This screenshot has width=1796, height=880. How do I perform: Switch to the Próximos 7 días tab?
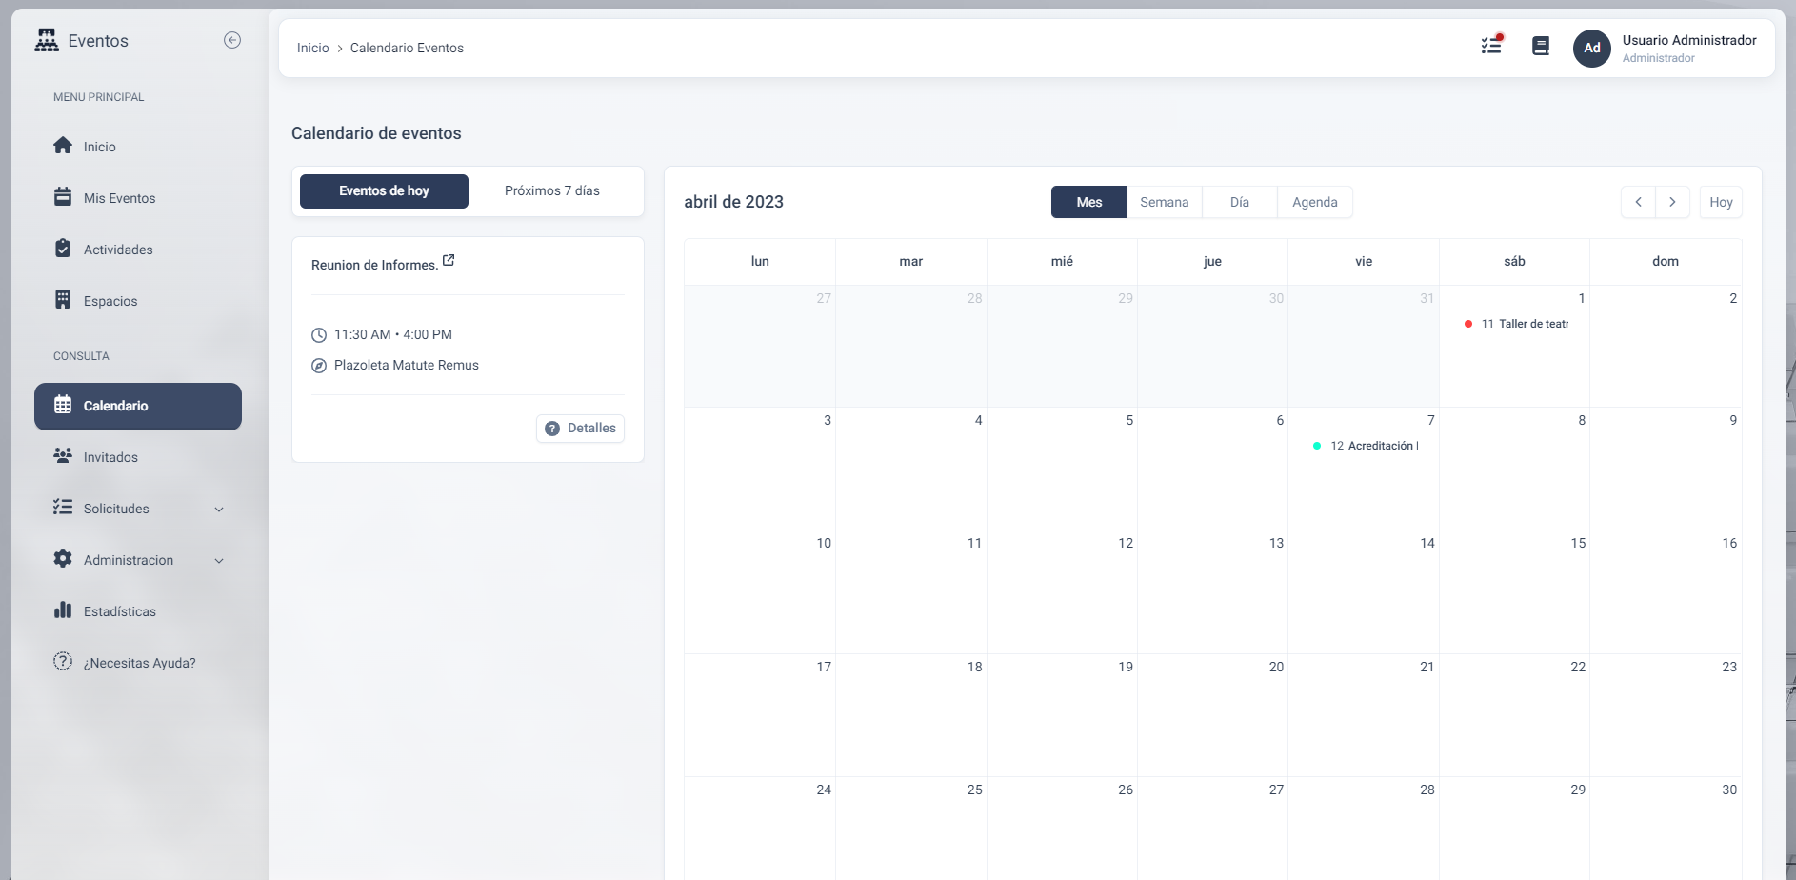(551, 190)
